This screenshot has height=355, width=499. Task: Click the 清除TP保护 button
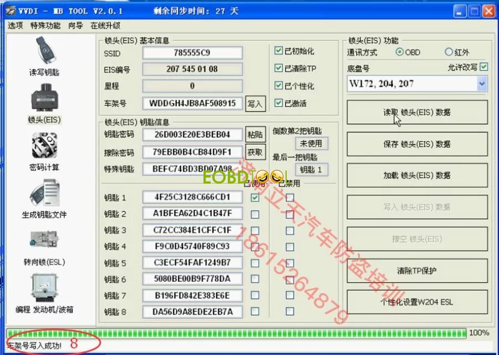tap(417, 271)
